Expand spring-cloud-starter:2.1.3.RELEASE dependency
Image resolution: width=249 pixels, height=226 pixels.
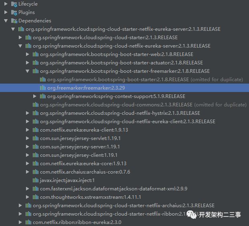(x=20, y=38)
